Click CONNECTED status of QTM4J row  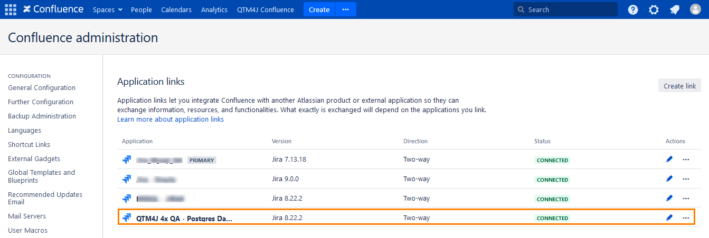(552, 218)
